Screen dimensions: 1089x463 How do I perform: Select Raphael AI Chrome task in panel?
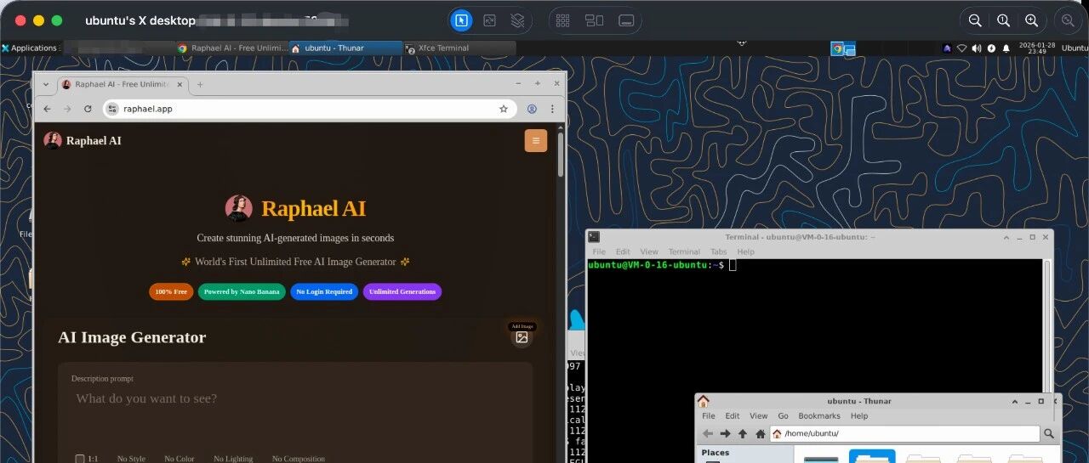[232, 48]
